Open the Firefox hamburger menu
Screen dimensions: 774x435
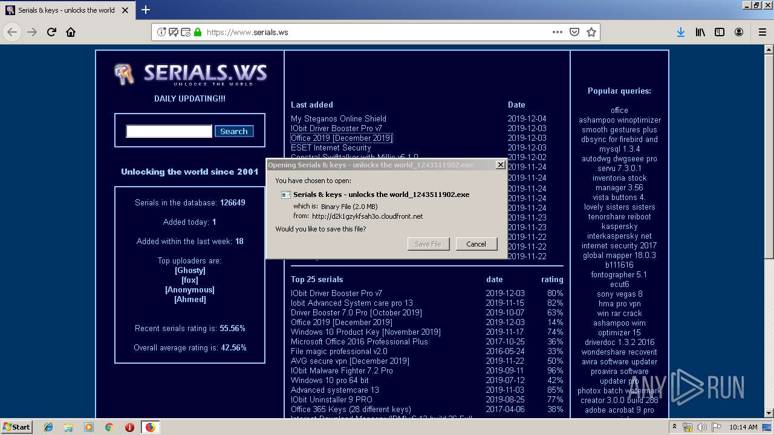point(763,32)
